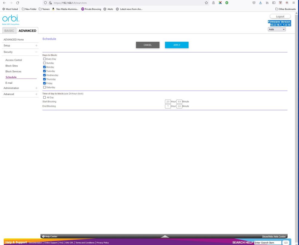The image size is (299, 245).
Task: Click the Pocket save icon
Action: [x=254, y=3]
